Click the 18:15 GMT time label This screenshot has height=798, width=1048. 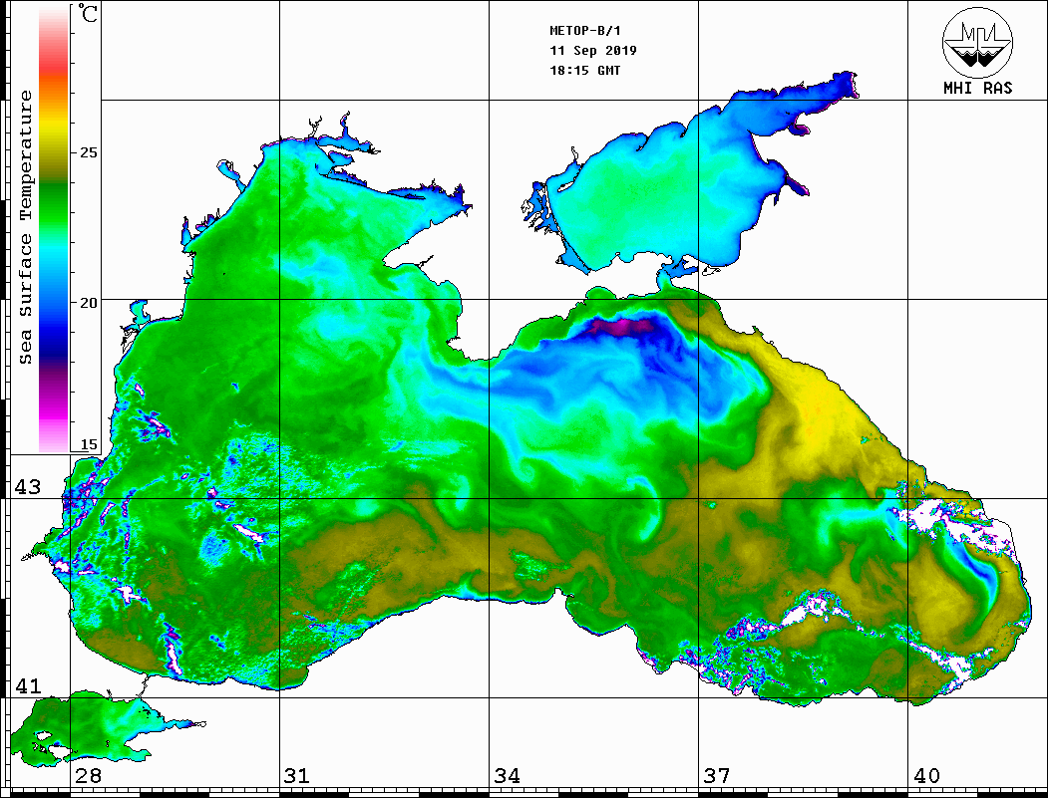(585, 71)
